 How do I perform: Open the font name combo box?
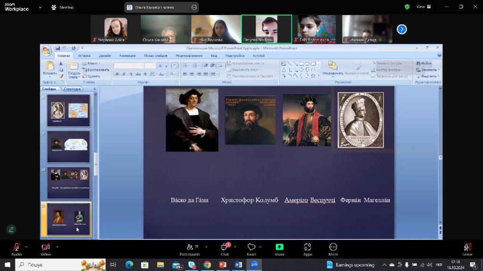129,65
